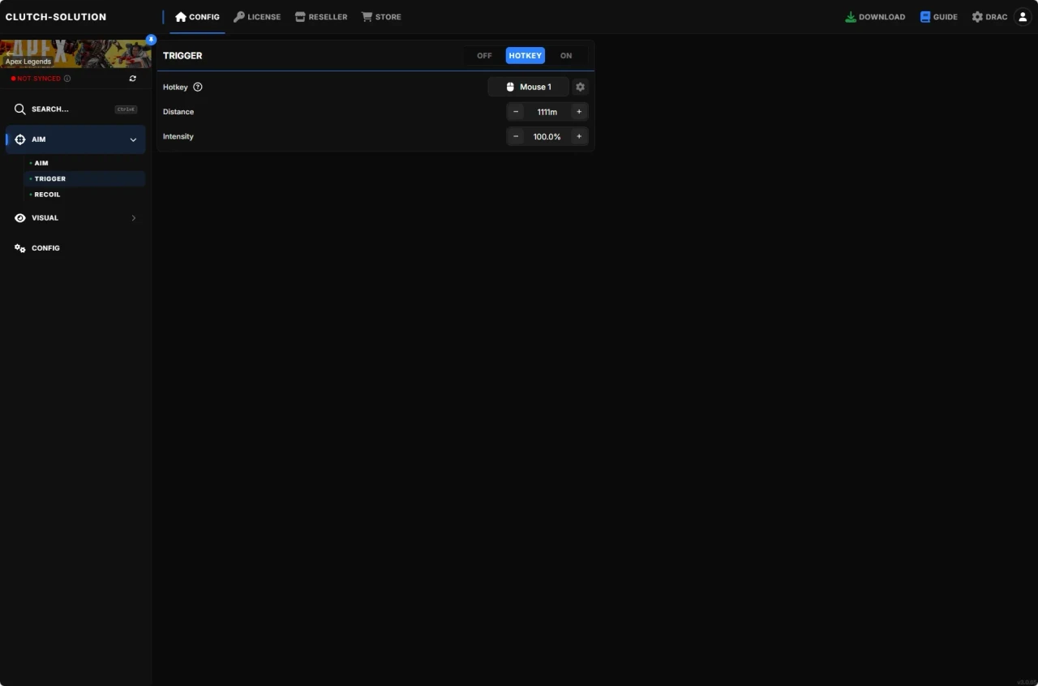This screenshot has width=1038, height=686.
Task: Open the GUIDE page
Action: coord(938,16)
